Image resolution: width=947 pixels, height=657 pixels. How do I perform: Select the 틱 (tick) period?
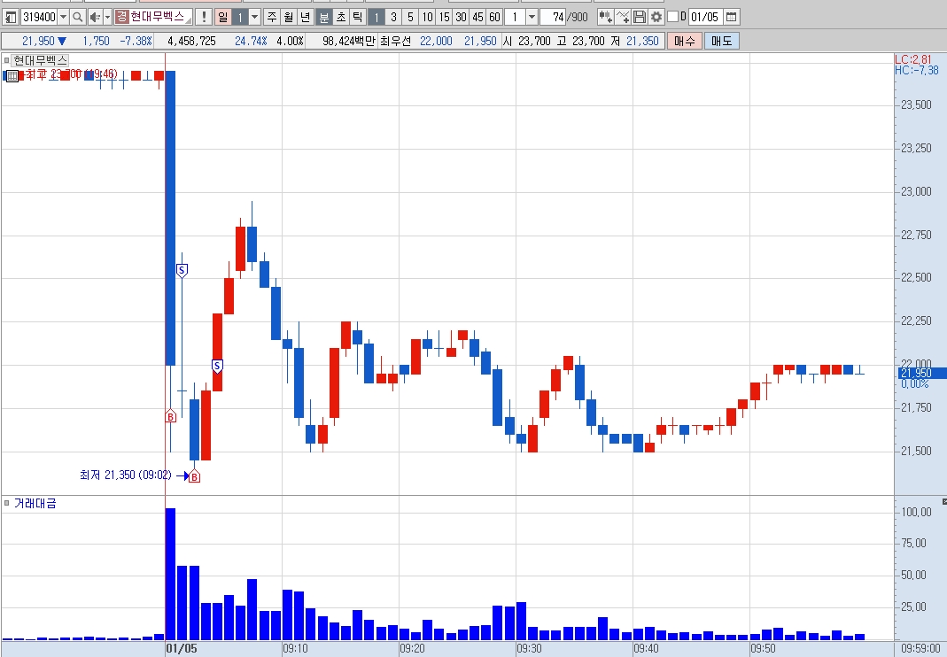357,17
